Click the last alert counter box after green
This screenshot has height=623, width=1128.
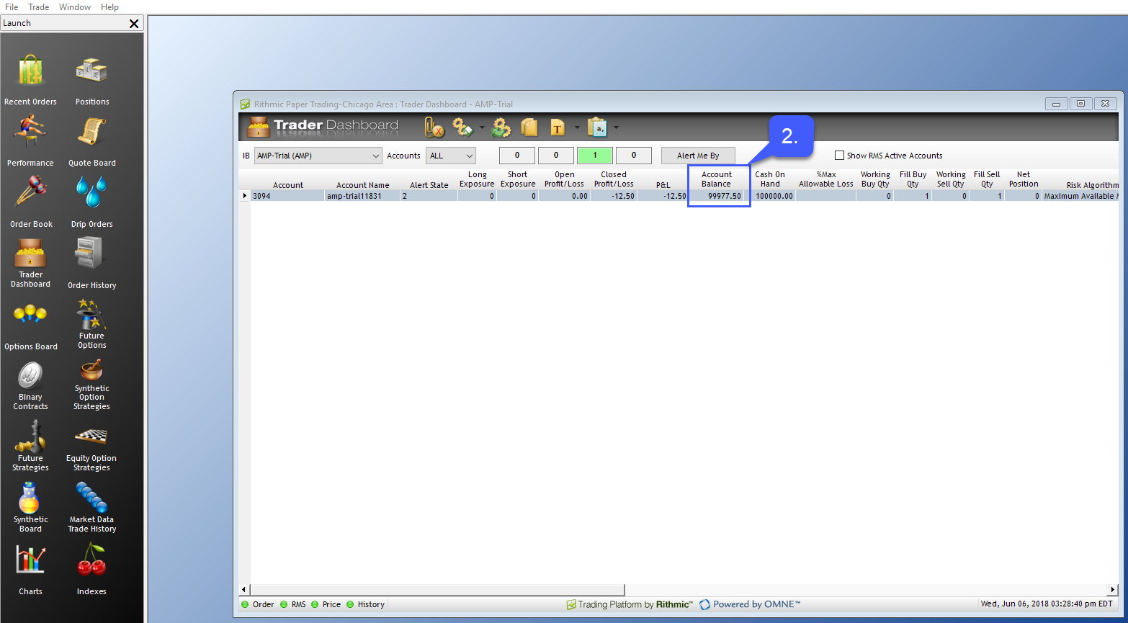634,156
